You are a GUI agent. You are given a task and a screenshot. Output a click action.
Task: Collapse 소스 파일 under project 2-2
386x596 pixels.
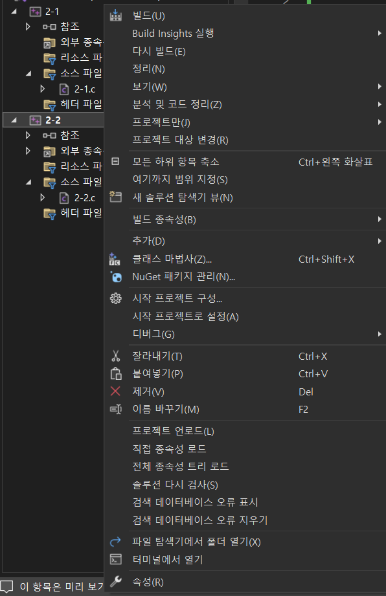point(28,182)
